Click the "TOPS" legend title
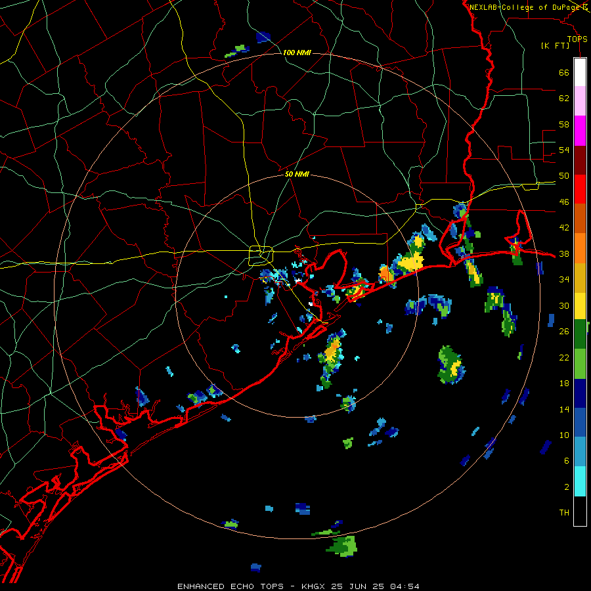Viewport: 591px width, 591px height. point(577,39)
